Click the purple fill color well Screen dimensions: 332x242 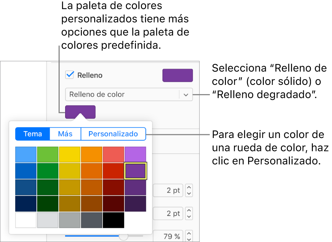coord(177,75)
